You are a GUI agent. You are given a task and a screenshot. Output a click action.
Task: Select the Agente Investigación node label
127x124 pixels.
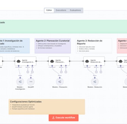click(28, 61)
